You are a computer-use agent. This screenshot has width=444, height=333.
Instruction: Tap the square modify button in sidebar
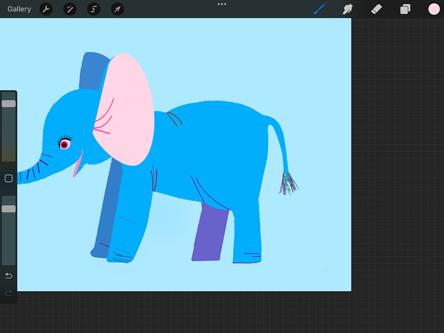(9, 178)
